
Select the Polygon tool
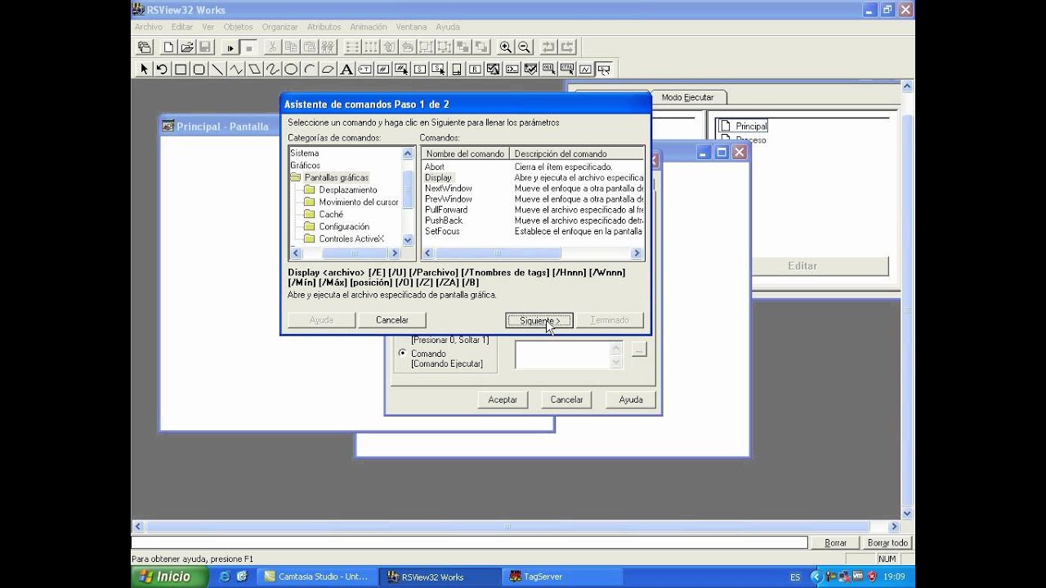(254, 69)
